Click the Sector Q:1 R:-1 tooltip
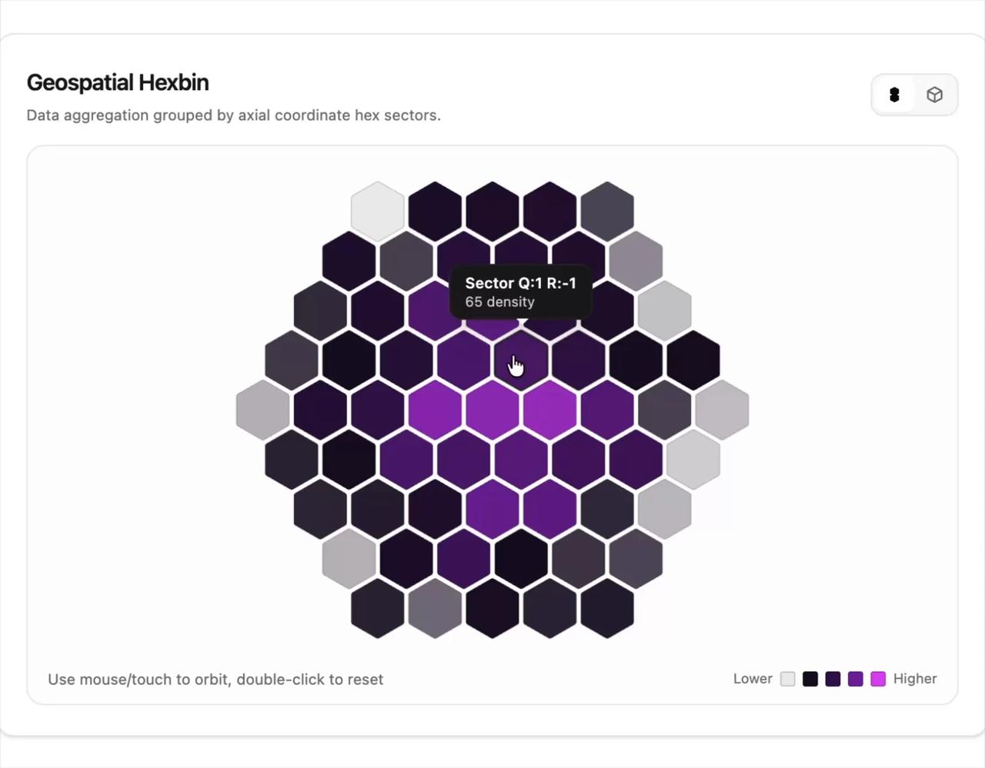The height and width of the screenshot is (768, 985). point(521,292)
